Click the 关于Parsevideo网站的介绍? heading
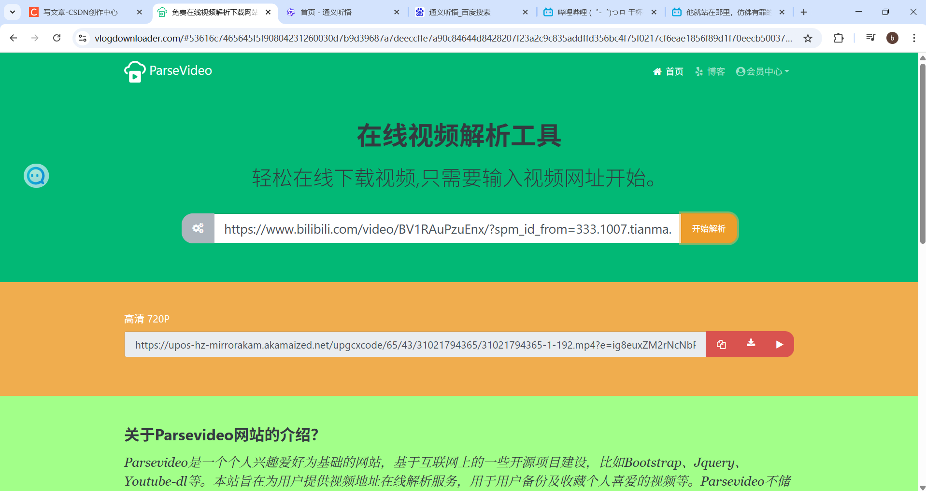The height and width of the screenshot is (491, 926). click(221, 435)
